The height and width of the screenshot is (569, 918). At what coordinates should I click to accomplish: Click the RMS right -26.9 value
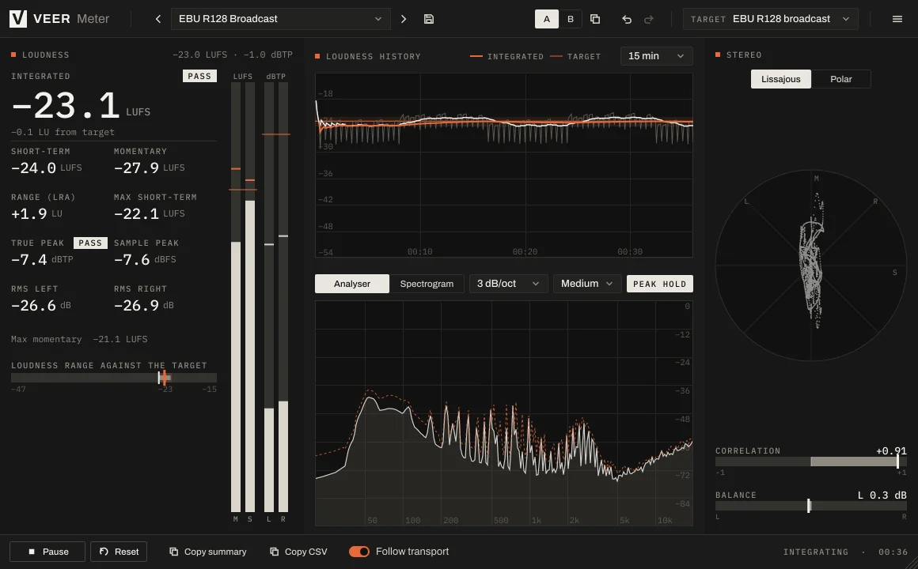[136, 305]
